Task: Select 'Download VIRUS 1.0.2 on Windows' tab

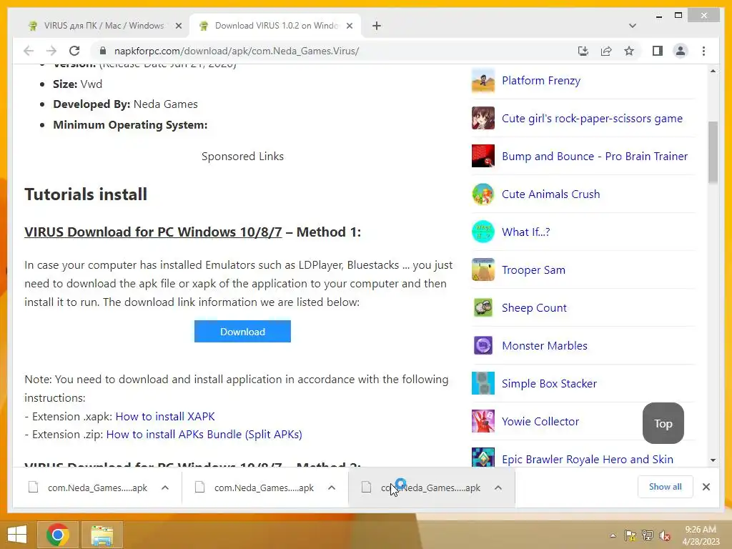Action: [x=277, y=26]
